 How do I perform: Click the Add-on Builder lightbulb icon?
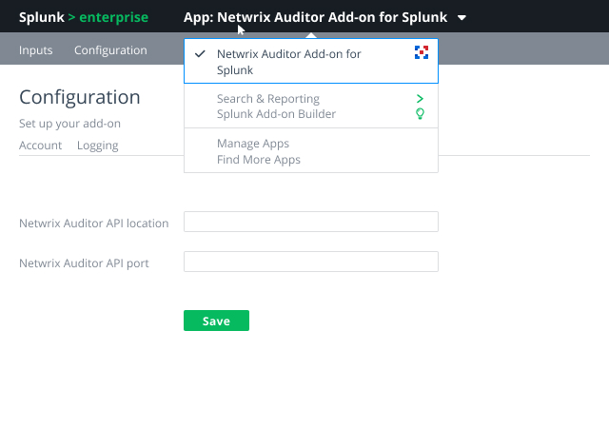click(420, 114)
